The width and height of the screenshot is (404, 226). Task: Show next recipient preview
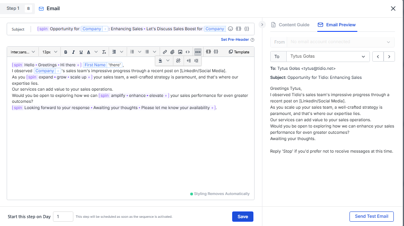click(x=389, y=56)
